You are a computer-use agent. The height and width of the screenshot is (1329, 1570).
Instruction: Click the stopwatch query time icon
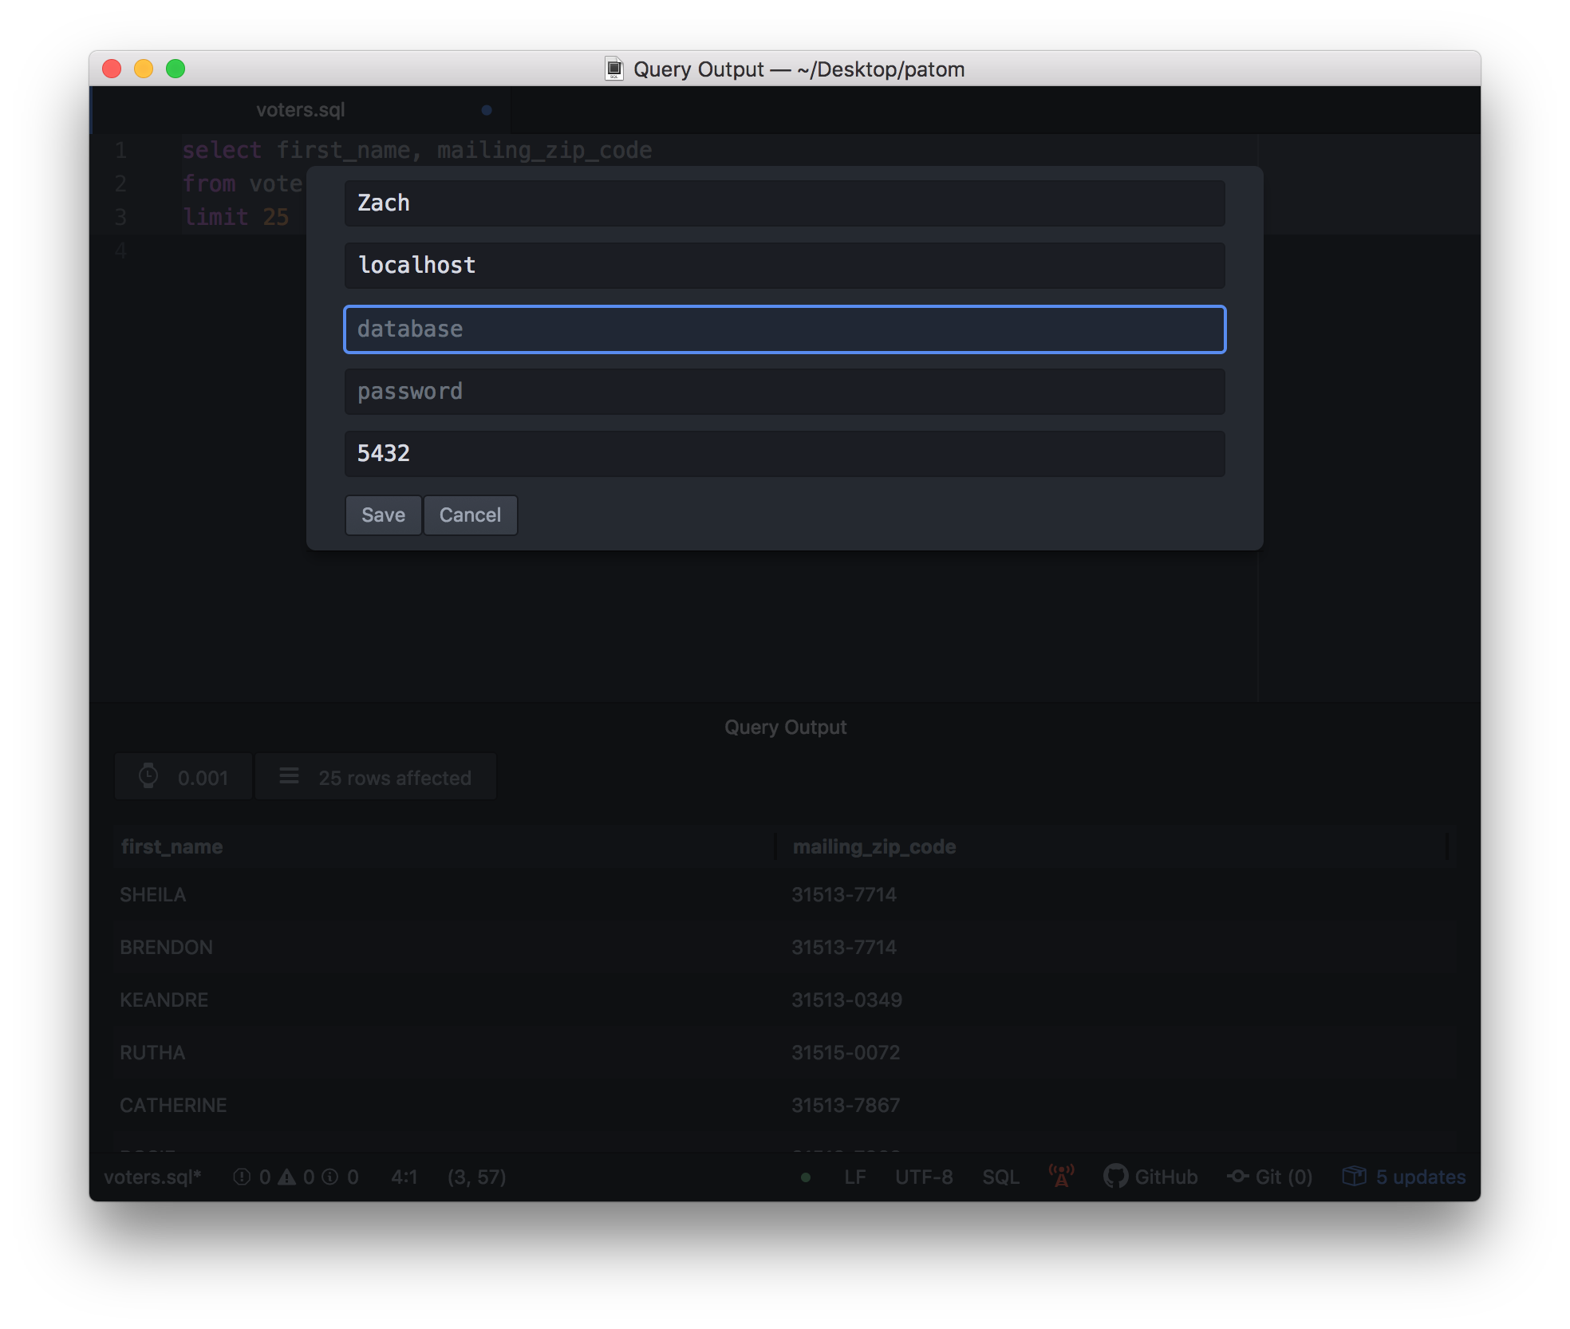pyautogui.click(x=148, y=776)
